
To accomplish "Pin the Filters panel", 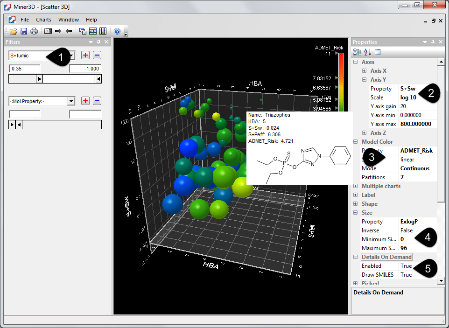I will point(99,42).
